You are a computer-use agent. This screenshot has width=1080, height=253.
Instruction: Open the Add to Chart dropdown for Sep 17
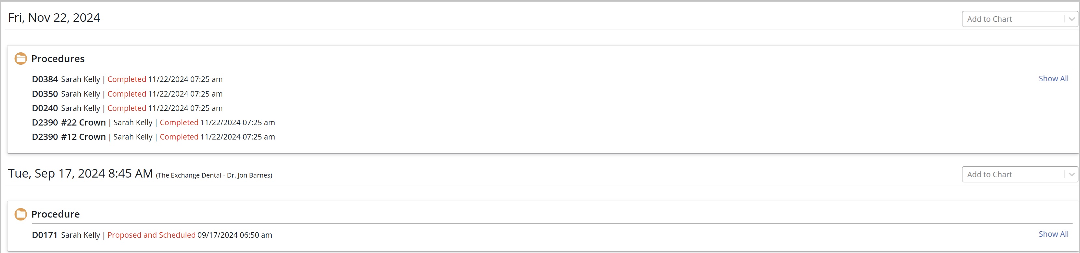click(1019, 174)
